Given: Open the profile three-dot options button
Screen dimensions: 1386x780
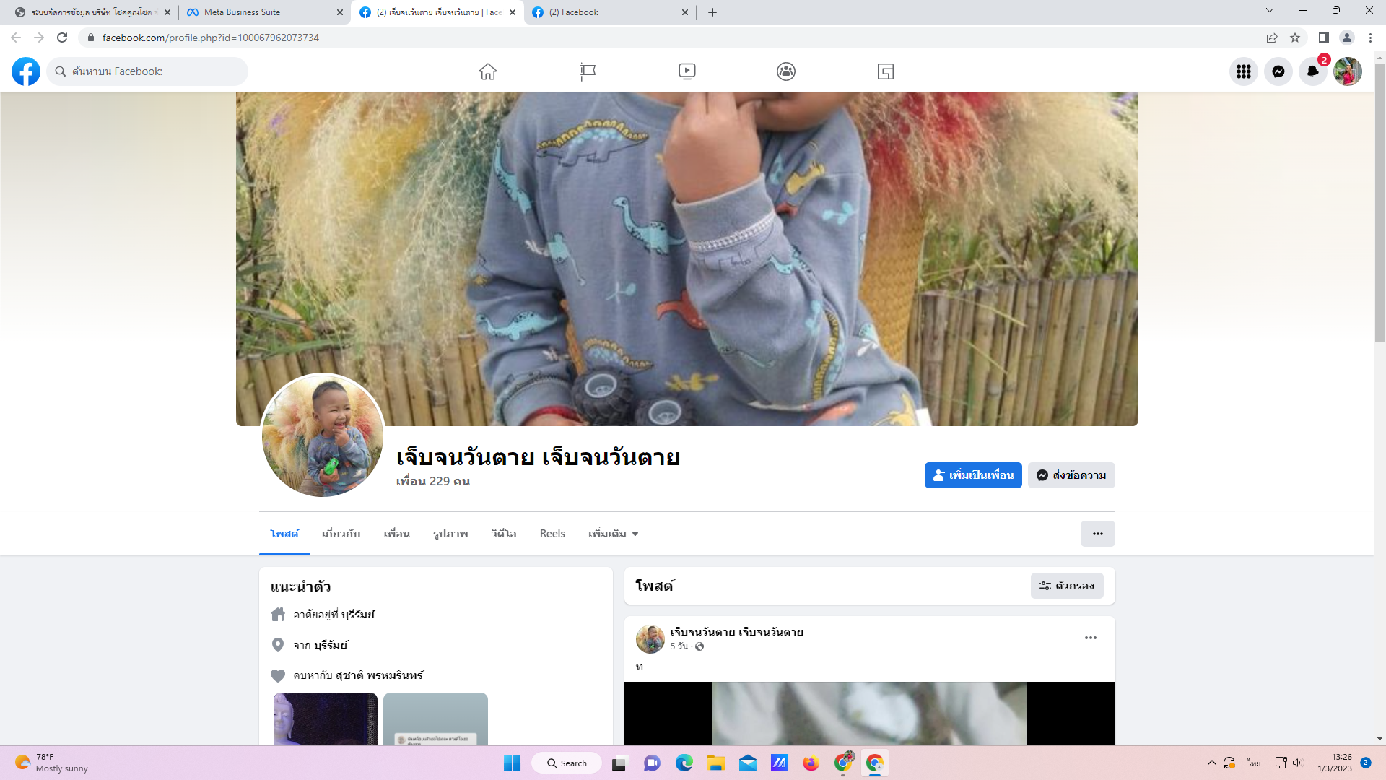Looking at the screenshot, I should tap(1097, 534).
